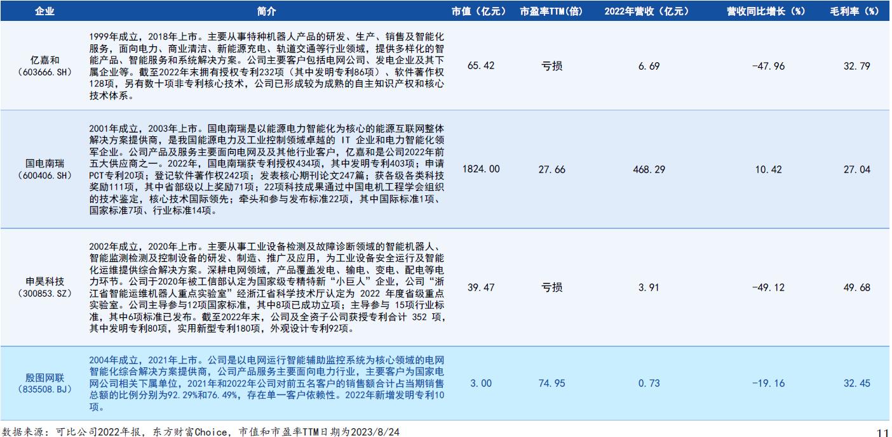Click market value 65.42
The image size is (892, 437).
[480, 66]
